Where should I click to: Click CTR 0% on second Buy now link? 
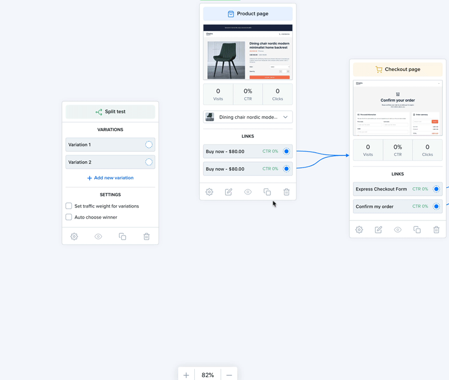pos(270,169)
